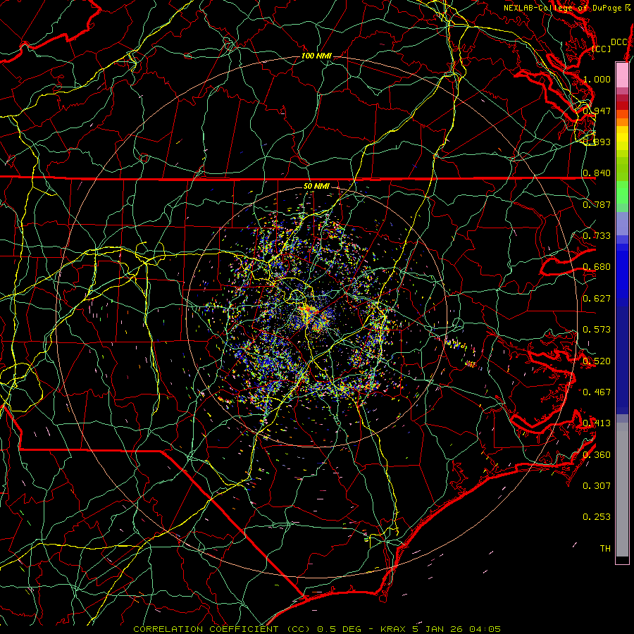Viewport: 634px width, 634px height.
Task: Select the 0.573 scale value
Action: (x=597, y=330)
